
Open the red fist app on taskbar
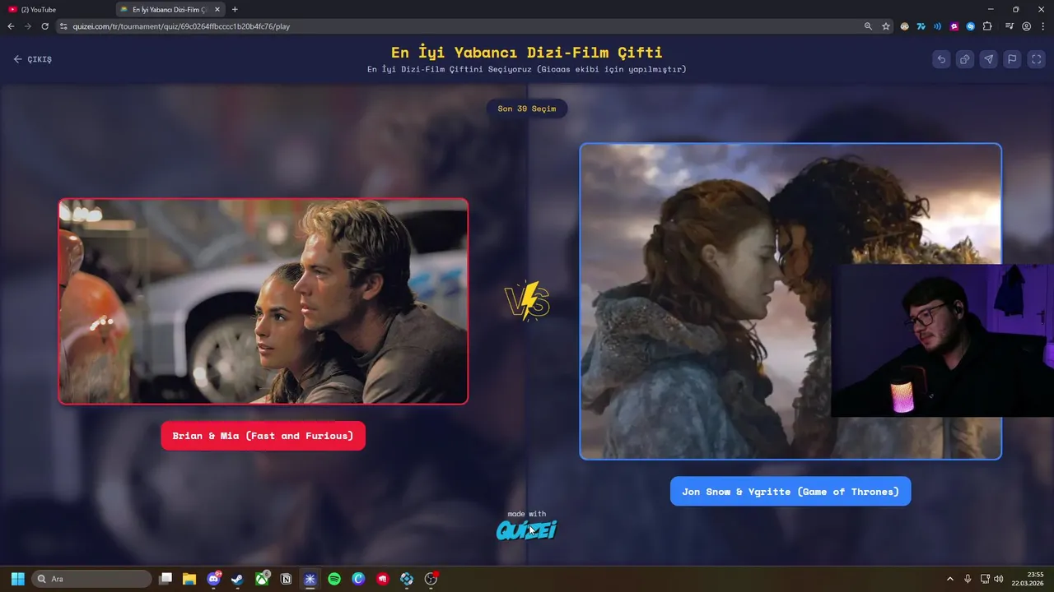383,579
